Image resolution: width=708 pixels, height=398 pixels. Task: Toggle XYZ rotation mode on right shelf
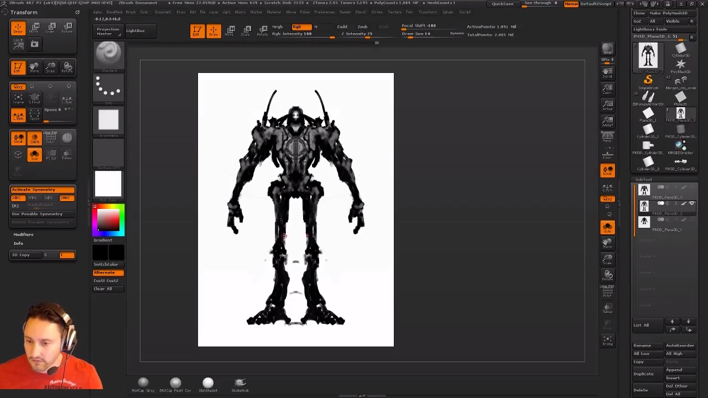607,199
